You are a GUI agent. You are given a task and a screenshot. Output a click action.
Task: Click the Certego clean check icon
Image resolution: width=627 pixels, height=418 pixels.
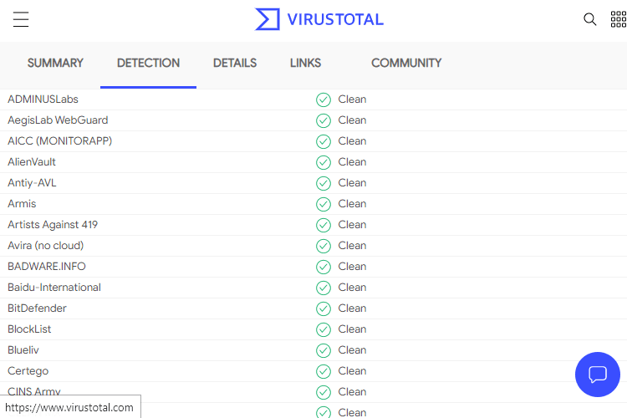[324, 371]
